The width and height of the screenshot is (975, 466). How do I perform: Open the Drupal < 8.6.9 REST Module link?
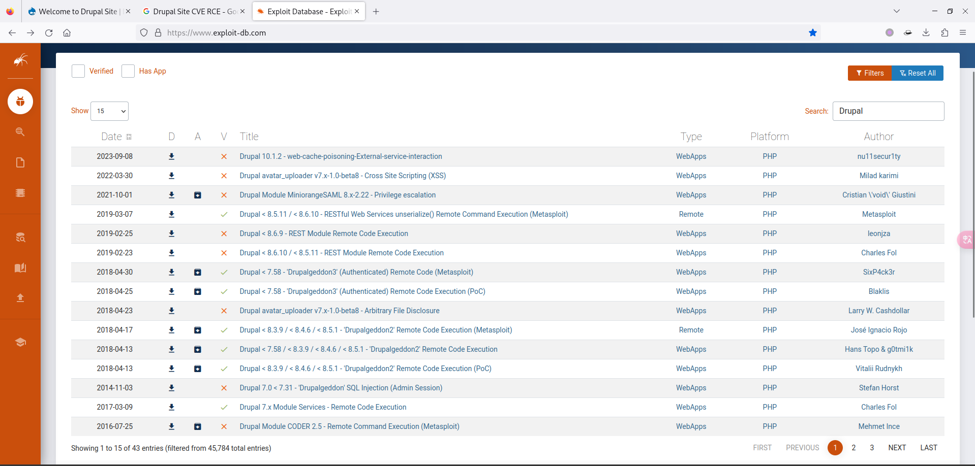coord(324,234)
